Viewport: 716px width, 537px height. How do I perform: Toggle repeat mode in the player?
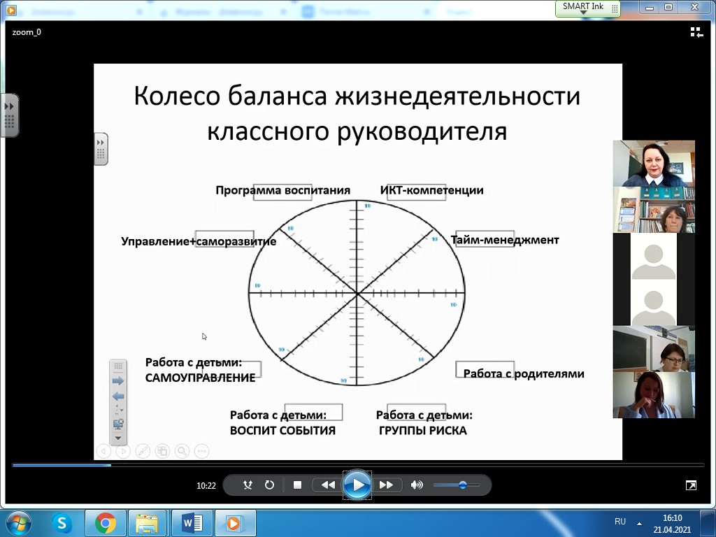pyautogui.click(x=269, y=485)
